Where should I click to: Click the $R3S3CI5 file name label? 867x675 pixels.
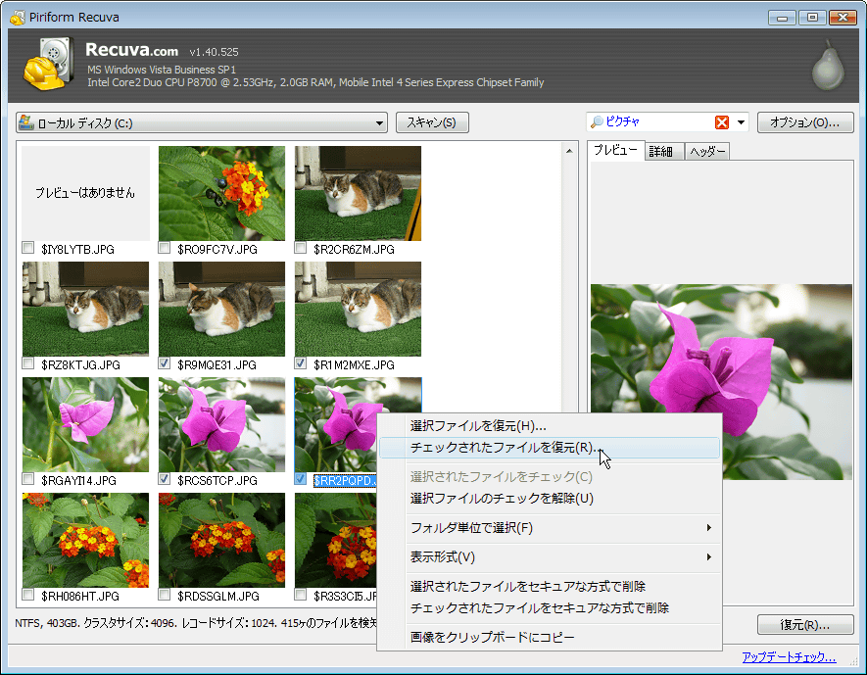pyautogui.click(x=345, y=596)
